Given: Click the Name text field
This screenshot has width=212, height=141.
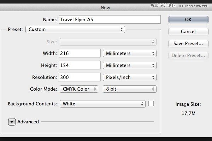Looking at the screenshot, I should (x=110, y=19).
